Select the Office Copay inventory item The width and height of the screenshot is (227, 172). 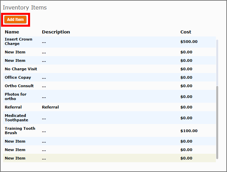coord(109,77)
